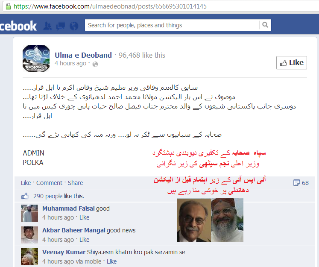Open the friend requests icon
Image resolution: width=319 pixels, height=267 pixels.
pos(47,26)
